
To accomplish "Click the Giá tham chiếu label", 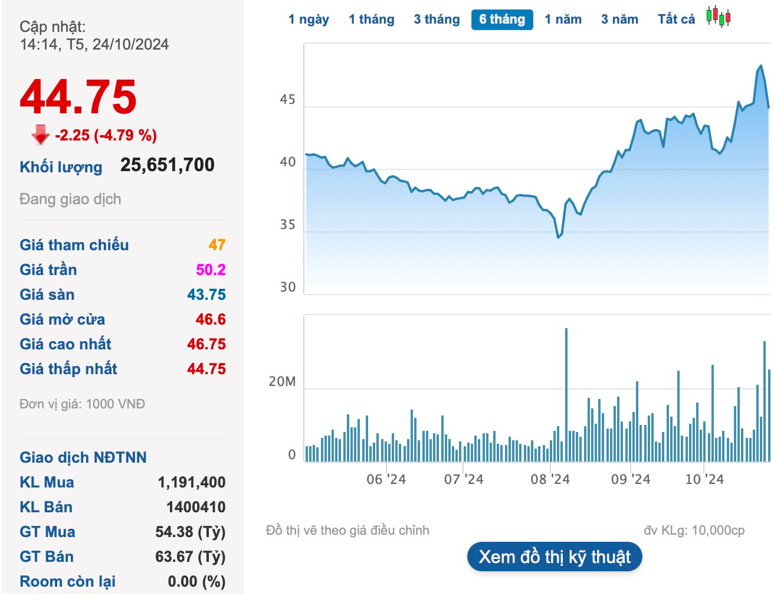I will pyautogui.click(x=74, y=245).
